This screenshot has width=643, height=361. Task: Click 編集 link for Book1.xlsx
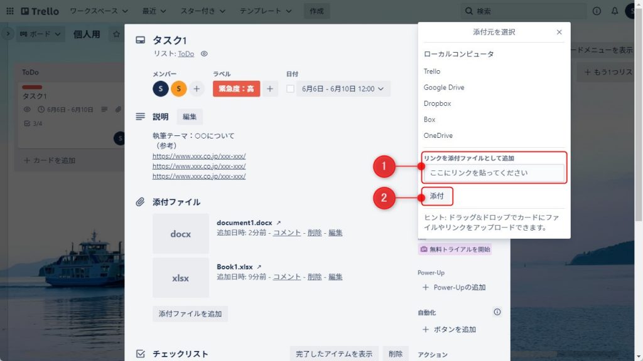[335, 276]
